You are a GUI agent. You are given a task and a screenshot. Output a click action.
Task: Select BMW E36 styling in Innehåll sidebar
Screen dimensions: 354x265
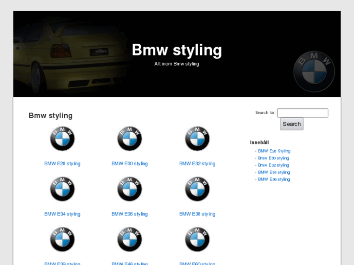274,179
